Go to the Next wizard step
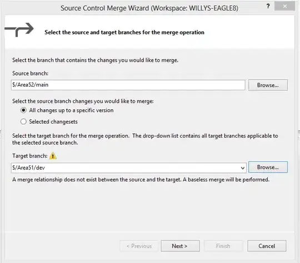Image resolution: width=300 pixels, height=263 pixels. pyautogui.click(x=180, y=246)
